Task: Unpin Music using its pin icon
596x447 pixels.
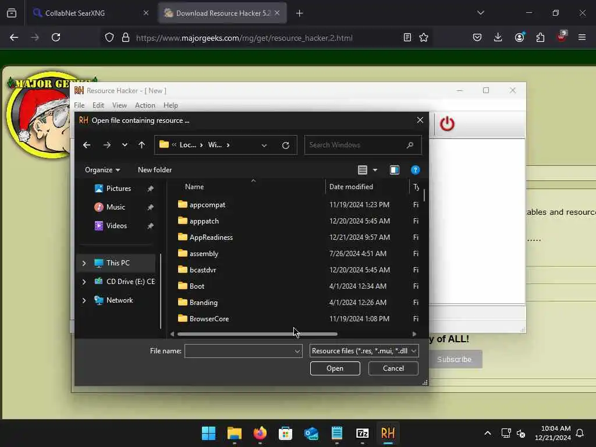Action: point(151,207)
